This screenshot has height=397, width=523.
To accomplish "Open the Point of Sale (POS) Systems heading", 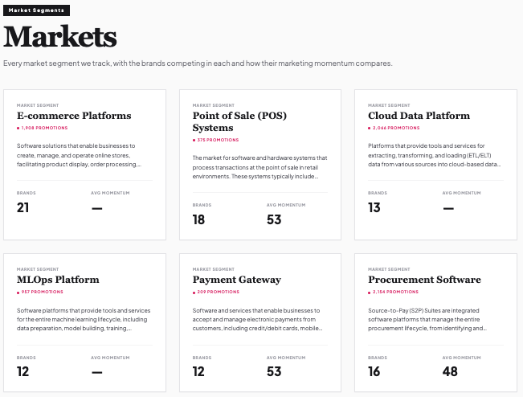I will 239,121.
